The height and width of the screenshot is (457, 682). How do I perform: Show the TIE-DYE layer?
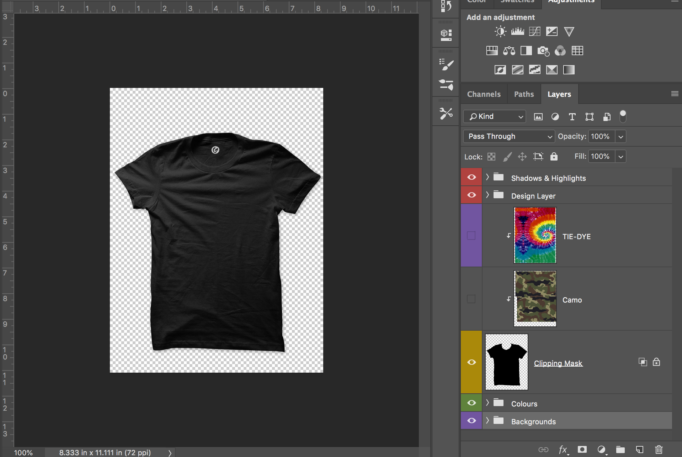(x=471, y=236)
